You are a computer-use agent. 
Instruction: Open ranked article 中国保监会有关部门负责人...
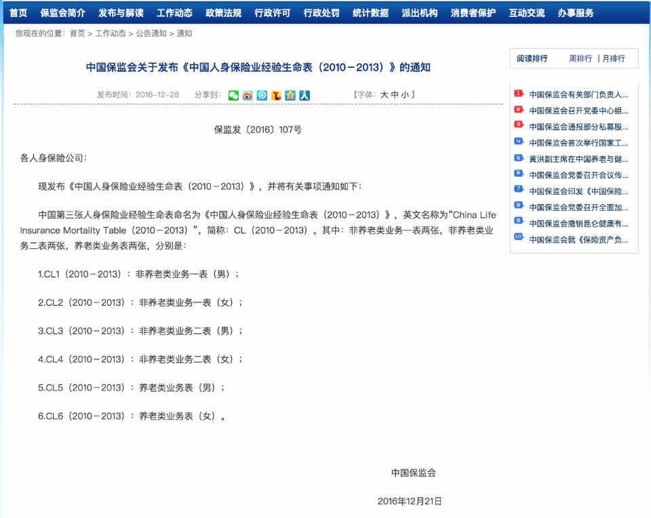578,95
